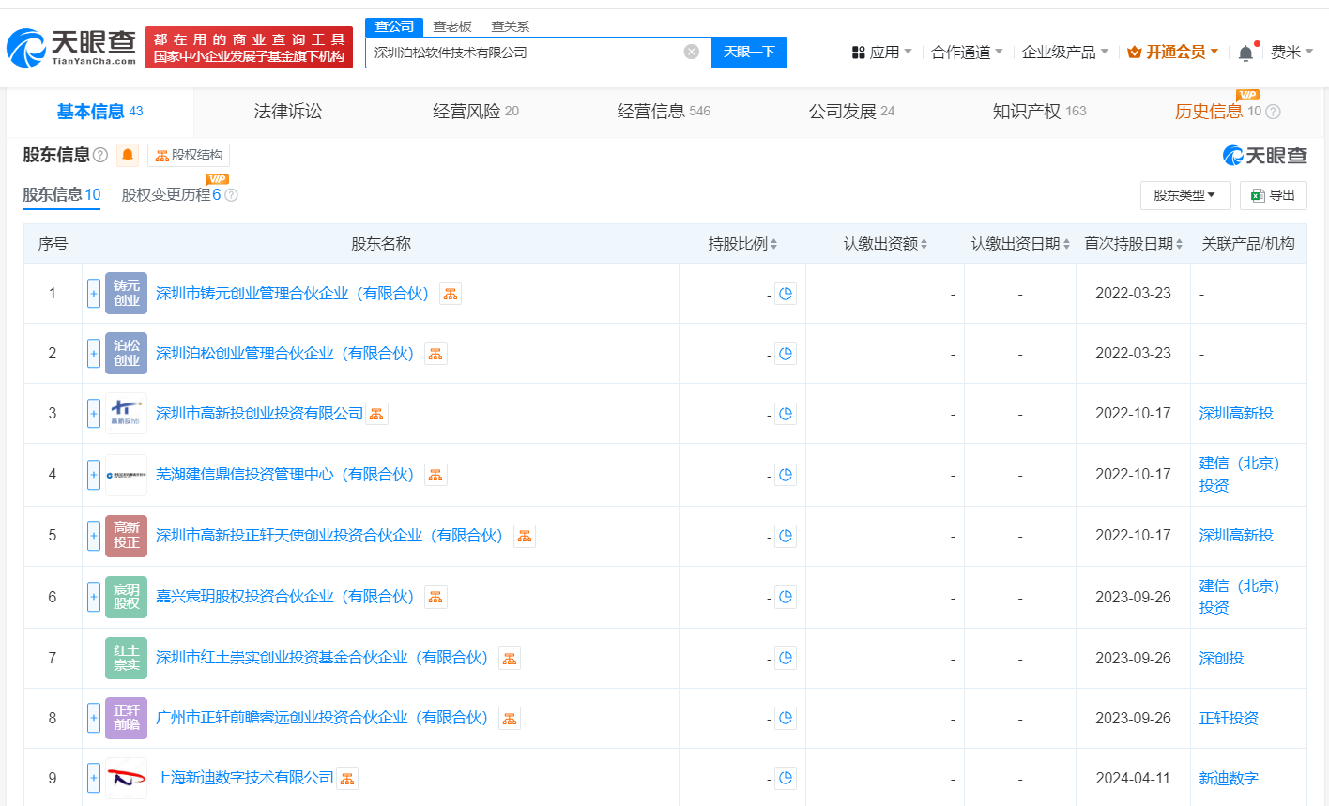Click the 天眼一下 search button
Screen dimensions: 1329x806
(x=749, y=53)
